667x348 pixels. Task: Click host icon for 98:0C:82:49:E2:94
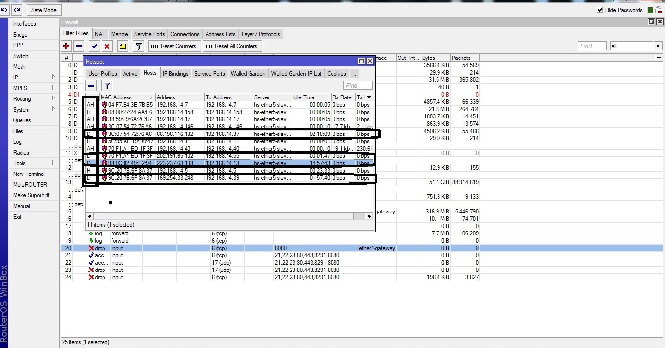[x=104, y=163]
